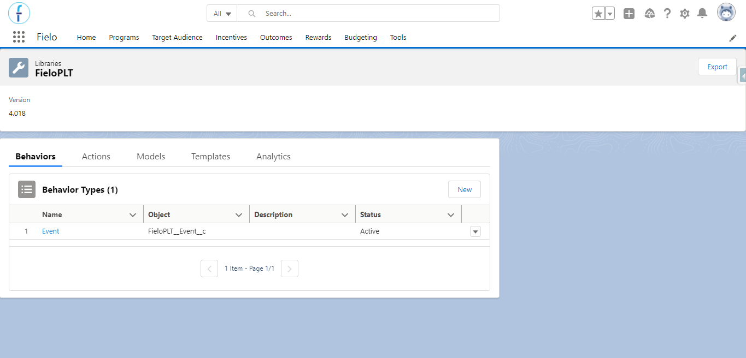The image size is (746, 358).
Task: Click the 1 Item - Page 1/1 text
Action: 250,268
